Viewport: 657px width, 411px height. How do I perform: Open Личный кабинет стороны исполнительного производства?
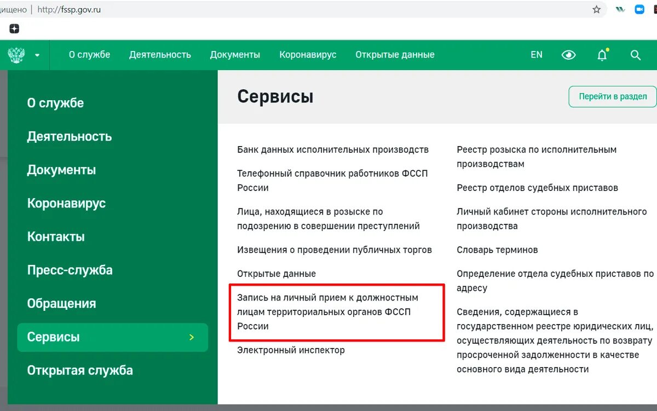coord(552,219)
